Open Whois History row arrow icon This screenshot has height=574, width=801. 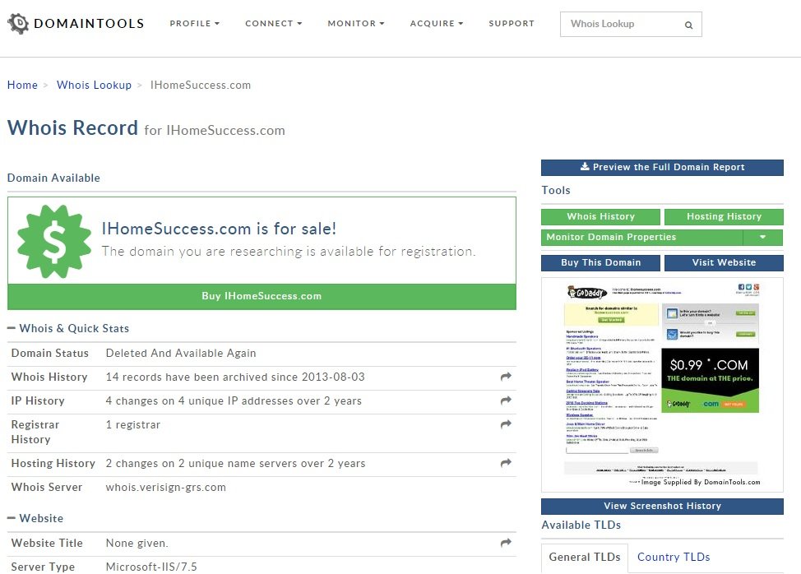click(x=506, y=377)
